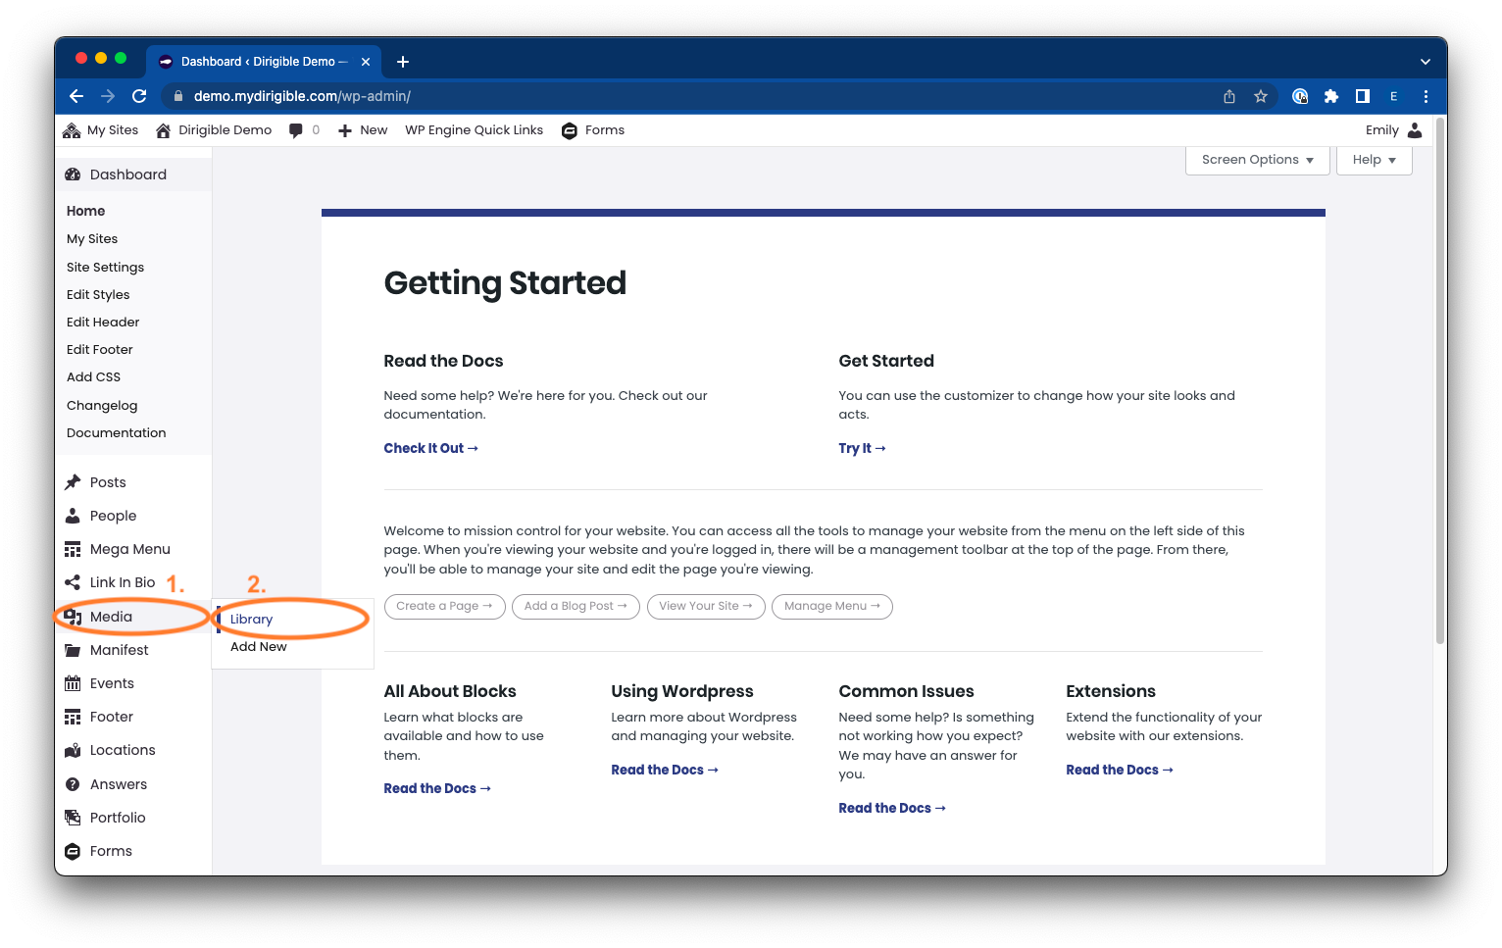Open WP Engine Quick Links
1502x948 pixels.
point(474,130)
